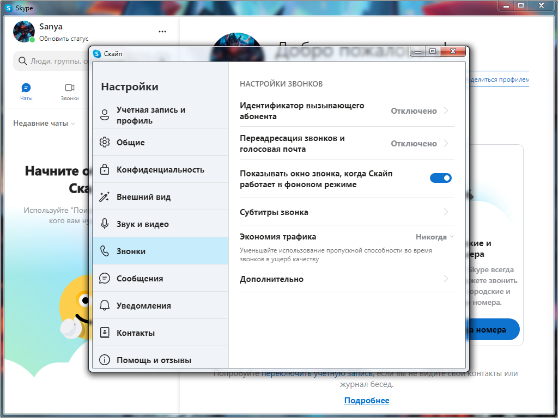Click the General settings gear icon

(105, 142)
